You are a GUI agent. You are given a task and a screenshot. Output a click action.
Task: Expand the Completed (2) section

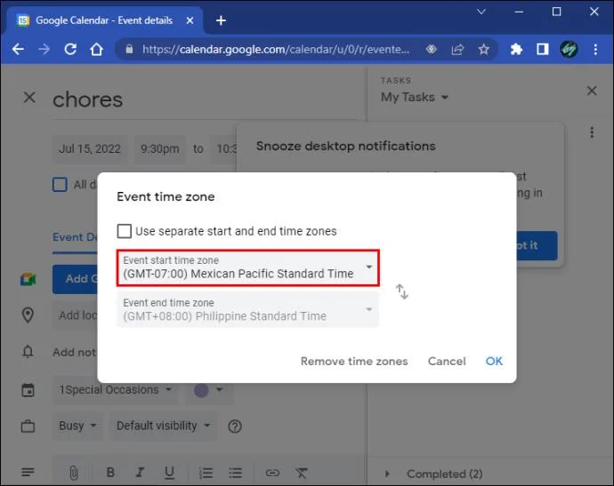(x=387, y=474)
